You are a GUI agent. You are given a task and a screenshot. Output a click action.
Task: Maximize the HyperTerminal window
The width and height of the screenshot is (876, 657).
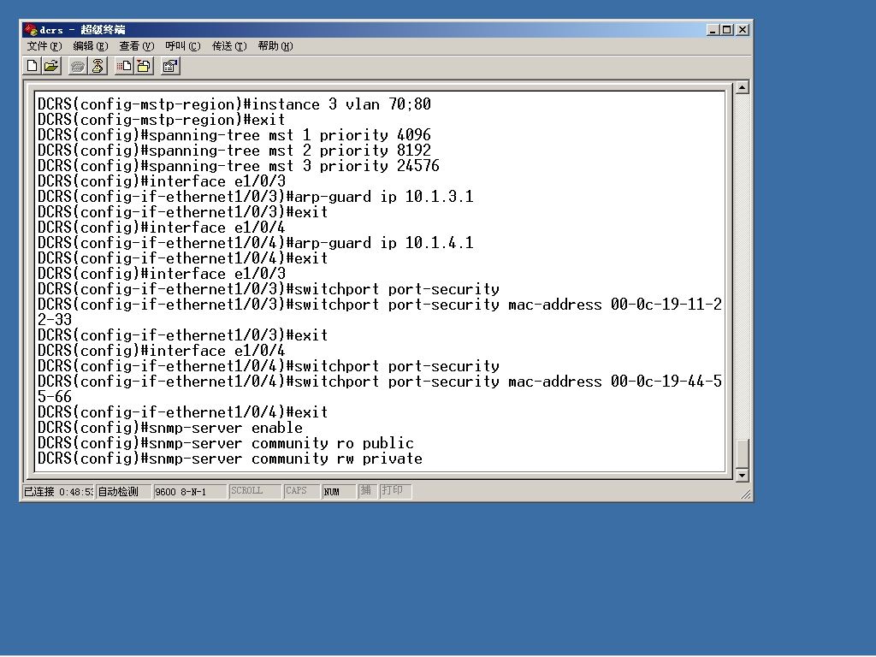pyautogui.click(x=726, y=30)
